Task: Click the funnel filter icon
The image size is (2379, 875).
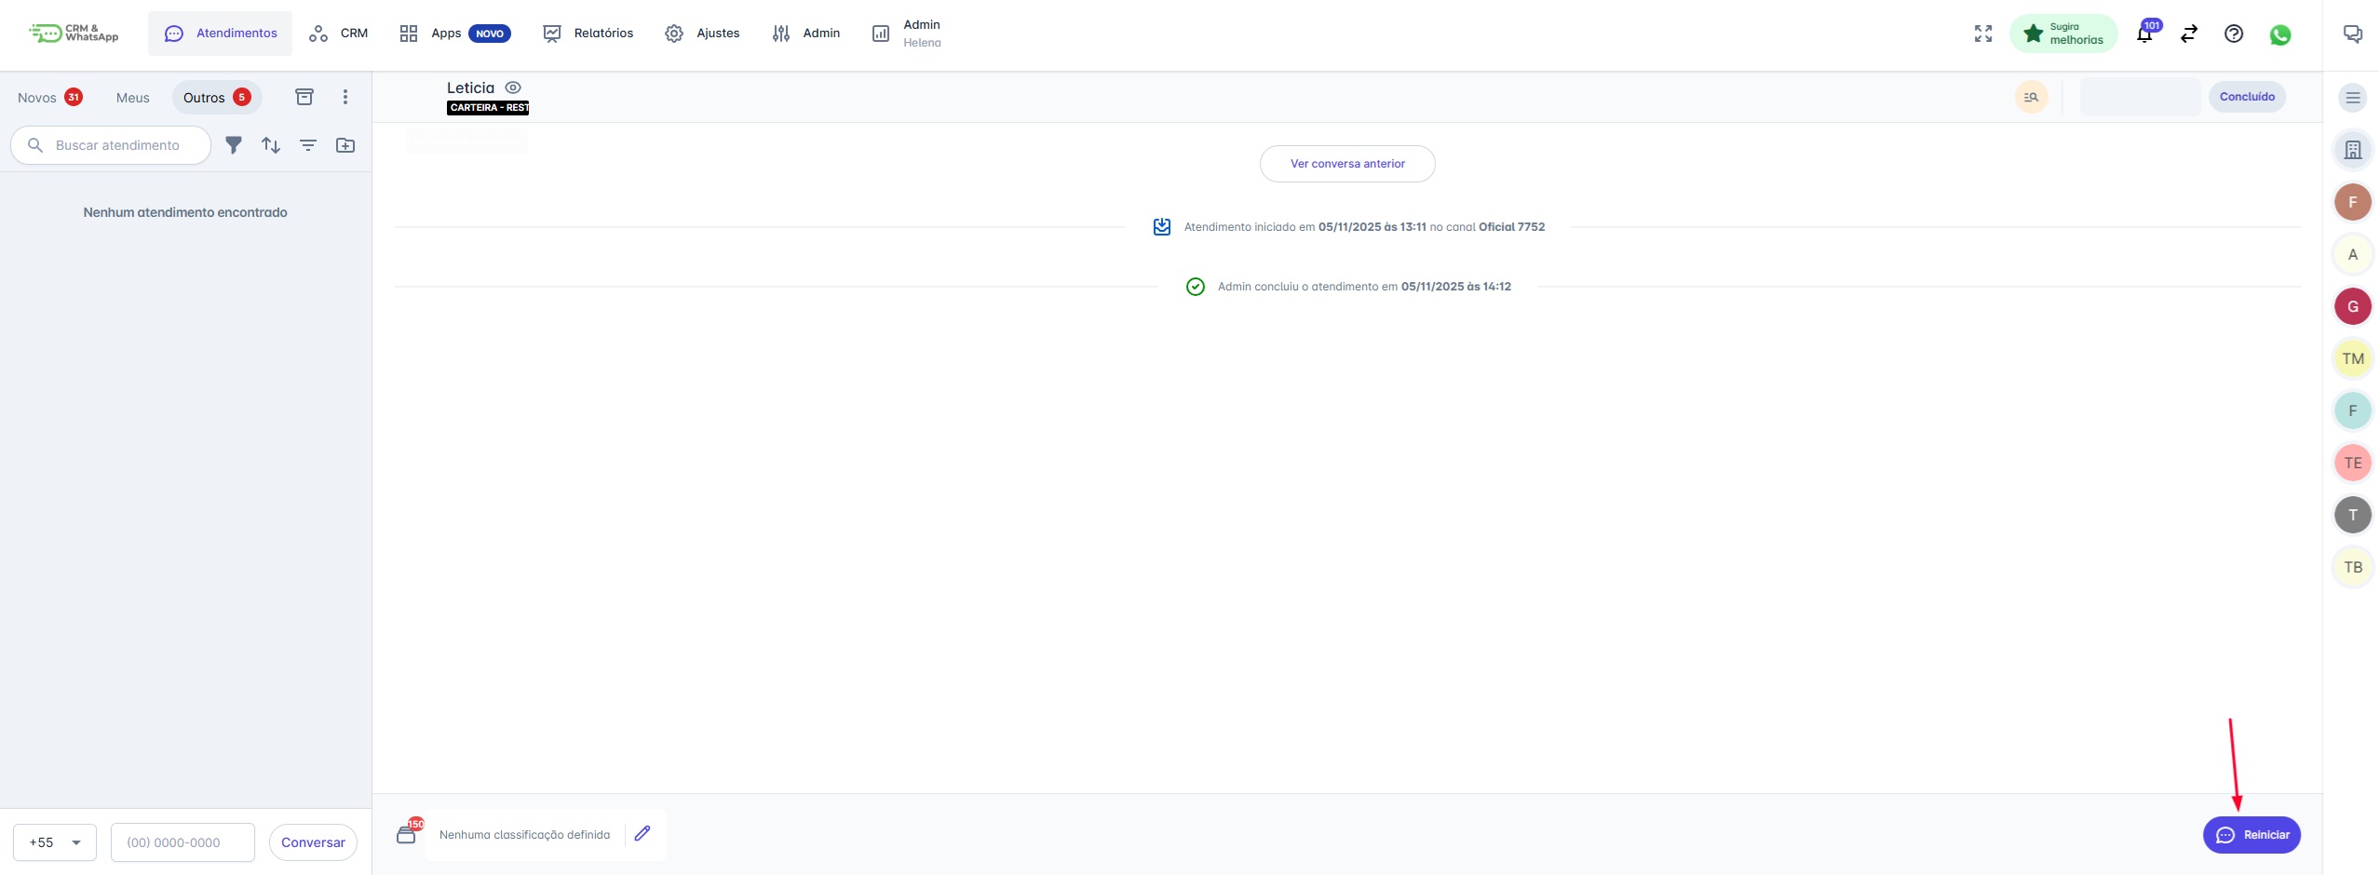Action: (x=234, y=145)
